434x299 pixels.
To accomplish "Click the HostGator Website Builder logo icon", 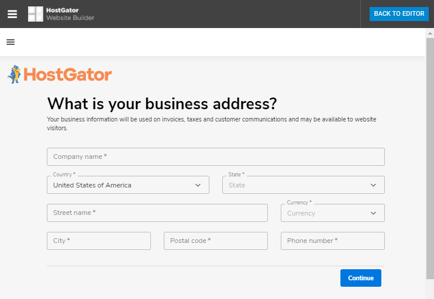I will [x=36, y=14].
